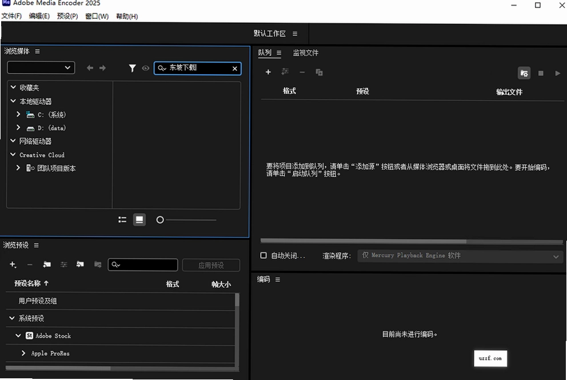This screenshot has width=567, height=380.
Task: Switch media browser to thumbnail view icon
Action: 139,219
